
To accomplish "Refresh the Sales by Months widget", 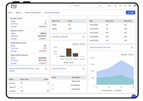I will coord(84,69).
